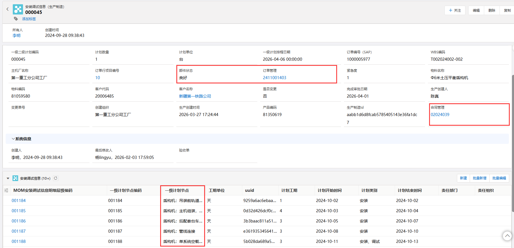Screen dimensions: 514x248
Task: Click the 批量编辑 button
Action: pyautogui.click(x=499, y=178)
